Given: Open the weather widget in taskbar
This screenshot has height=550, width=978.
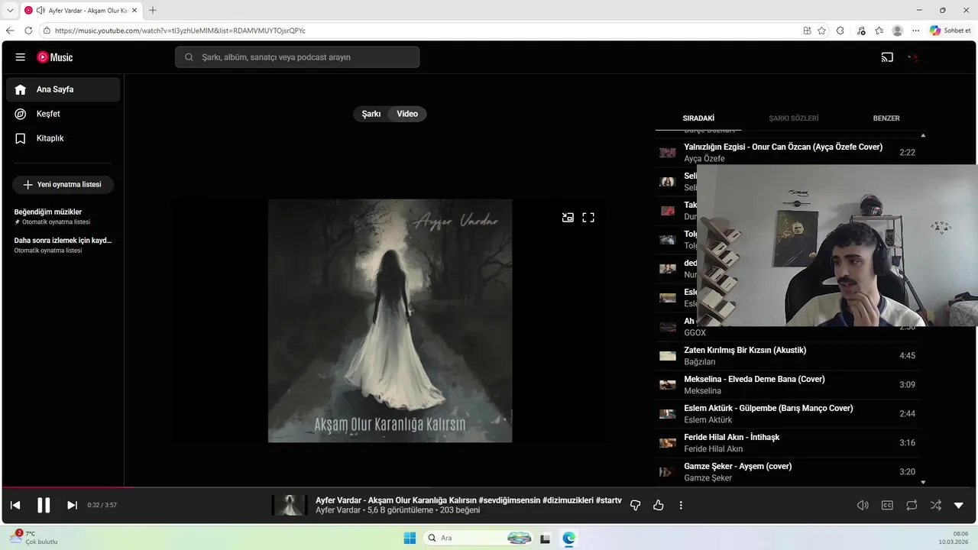Looking at the screenshot, I should 32,538.
